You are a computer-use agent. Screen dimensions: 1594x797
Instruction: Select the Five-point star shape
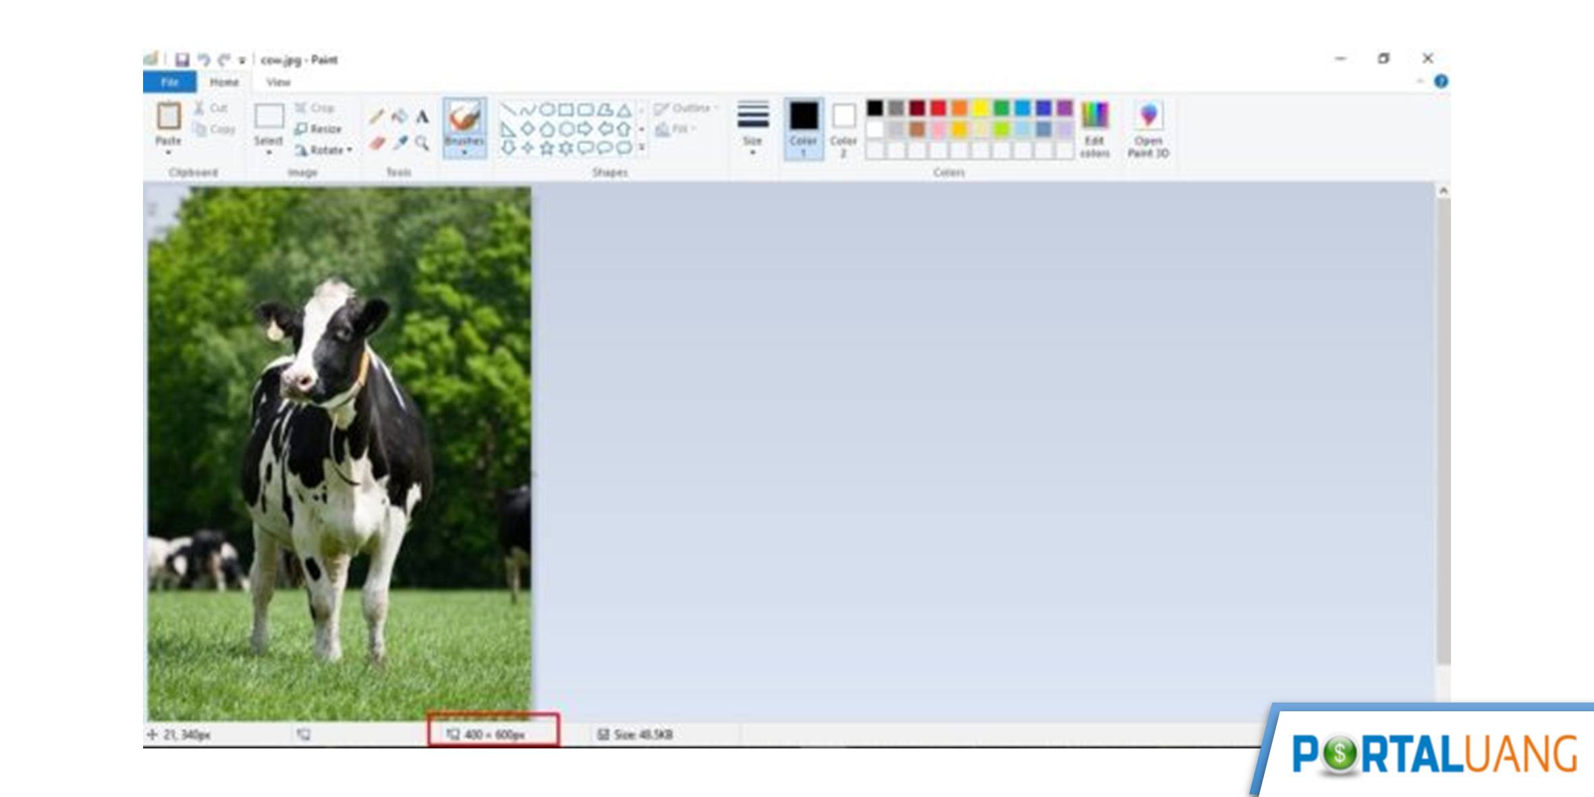point(547,147)
